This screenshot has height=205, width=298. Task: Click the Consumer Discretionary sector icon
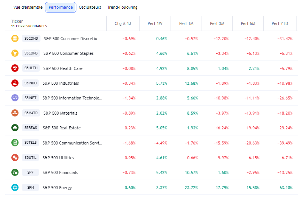15,39
